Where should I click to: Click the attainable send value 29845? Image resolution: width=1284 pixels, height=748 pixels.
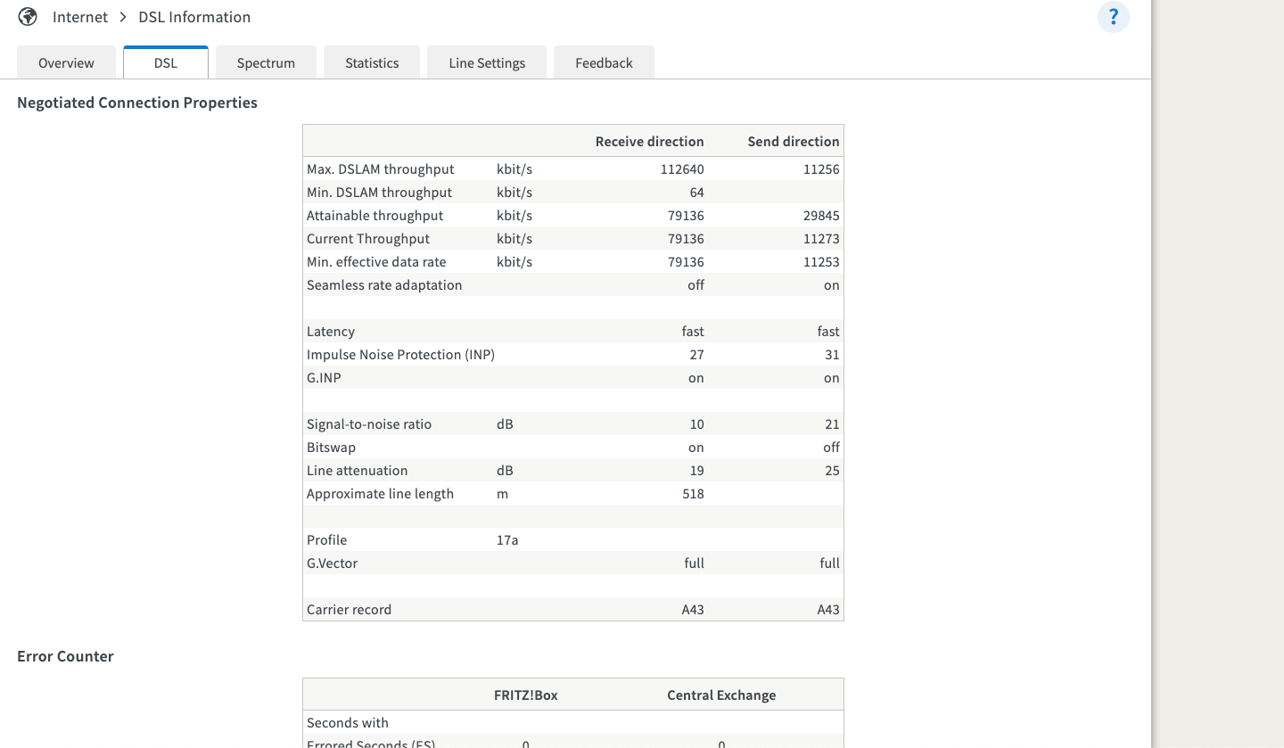pyautogui.click(x=821, y=216)
